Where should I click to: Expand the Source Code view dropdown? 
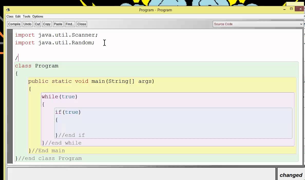[x=258, y=24]
